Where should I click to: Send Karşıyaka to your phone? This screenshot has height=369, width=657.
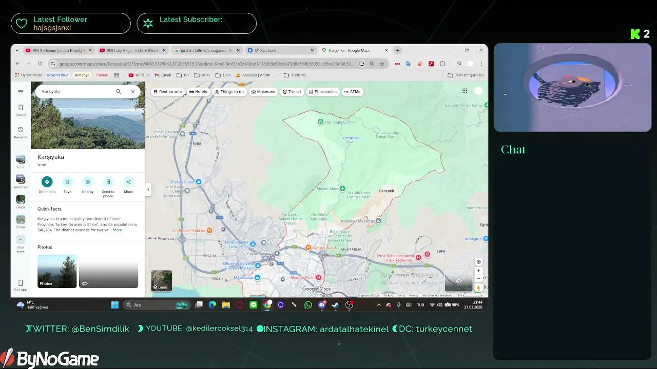point(108,187)
